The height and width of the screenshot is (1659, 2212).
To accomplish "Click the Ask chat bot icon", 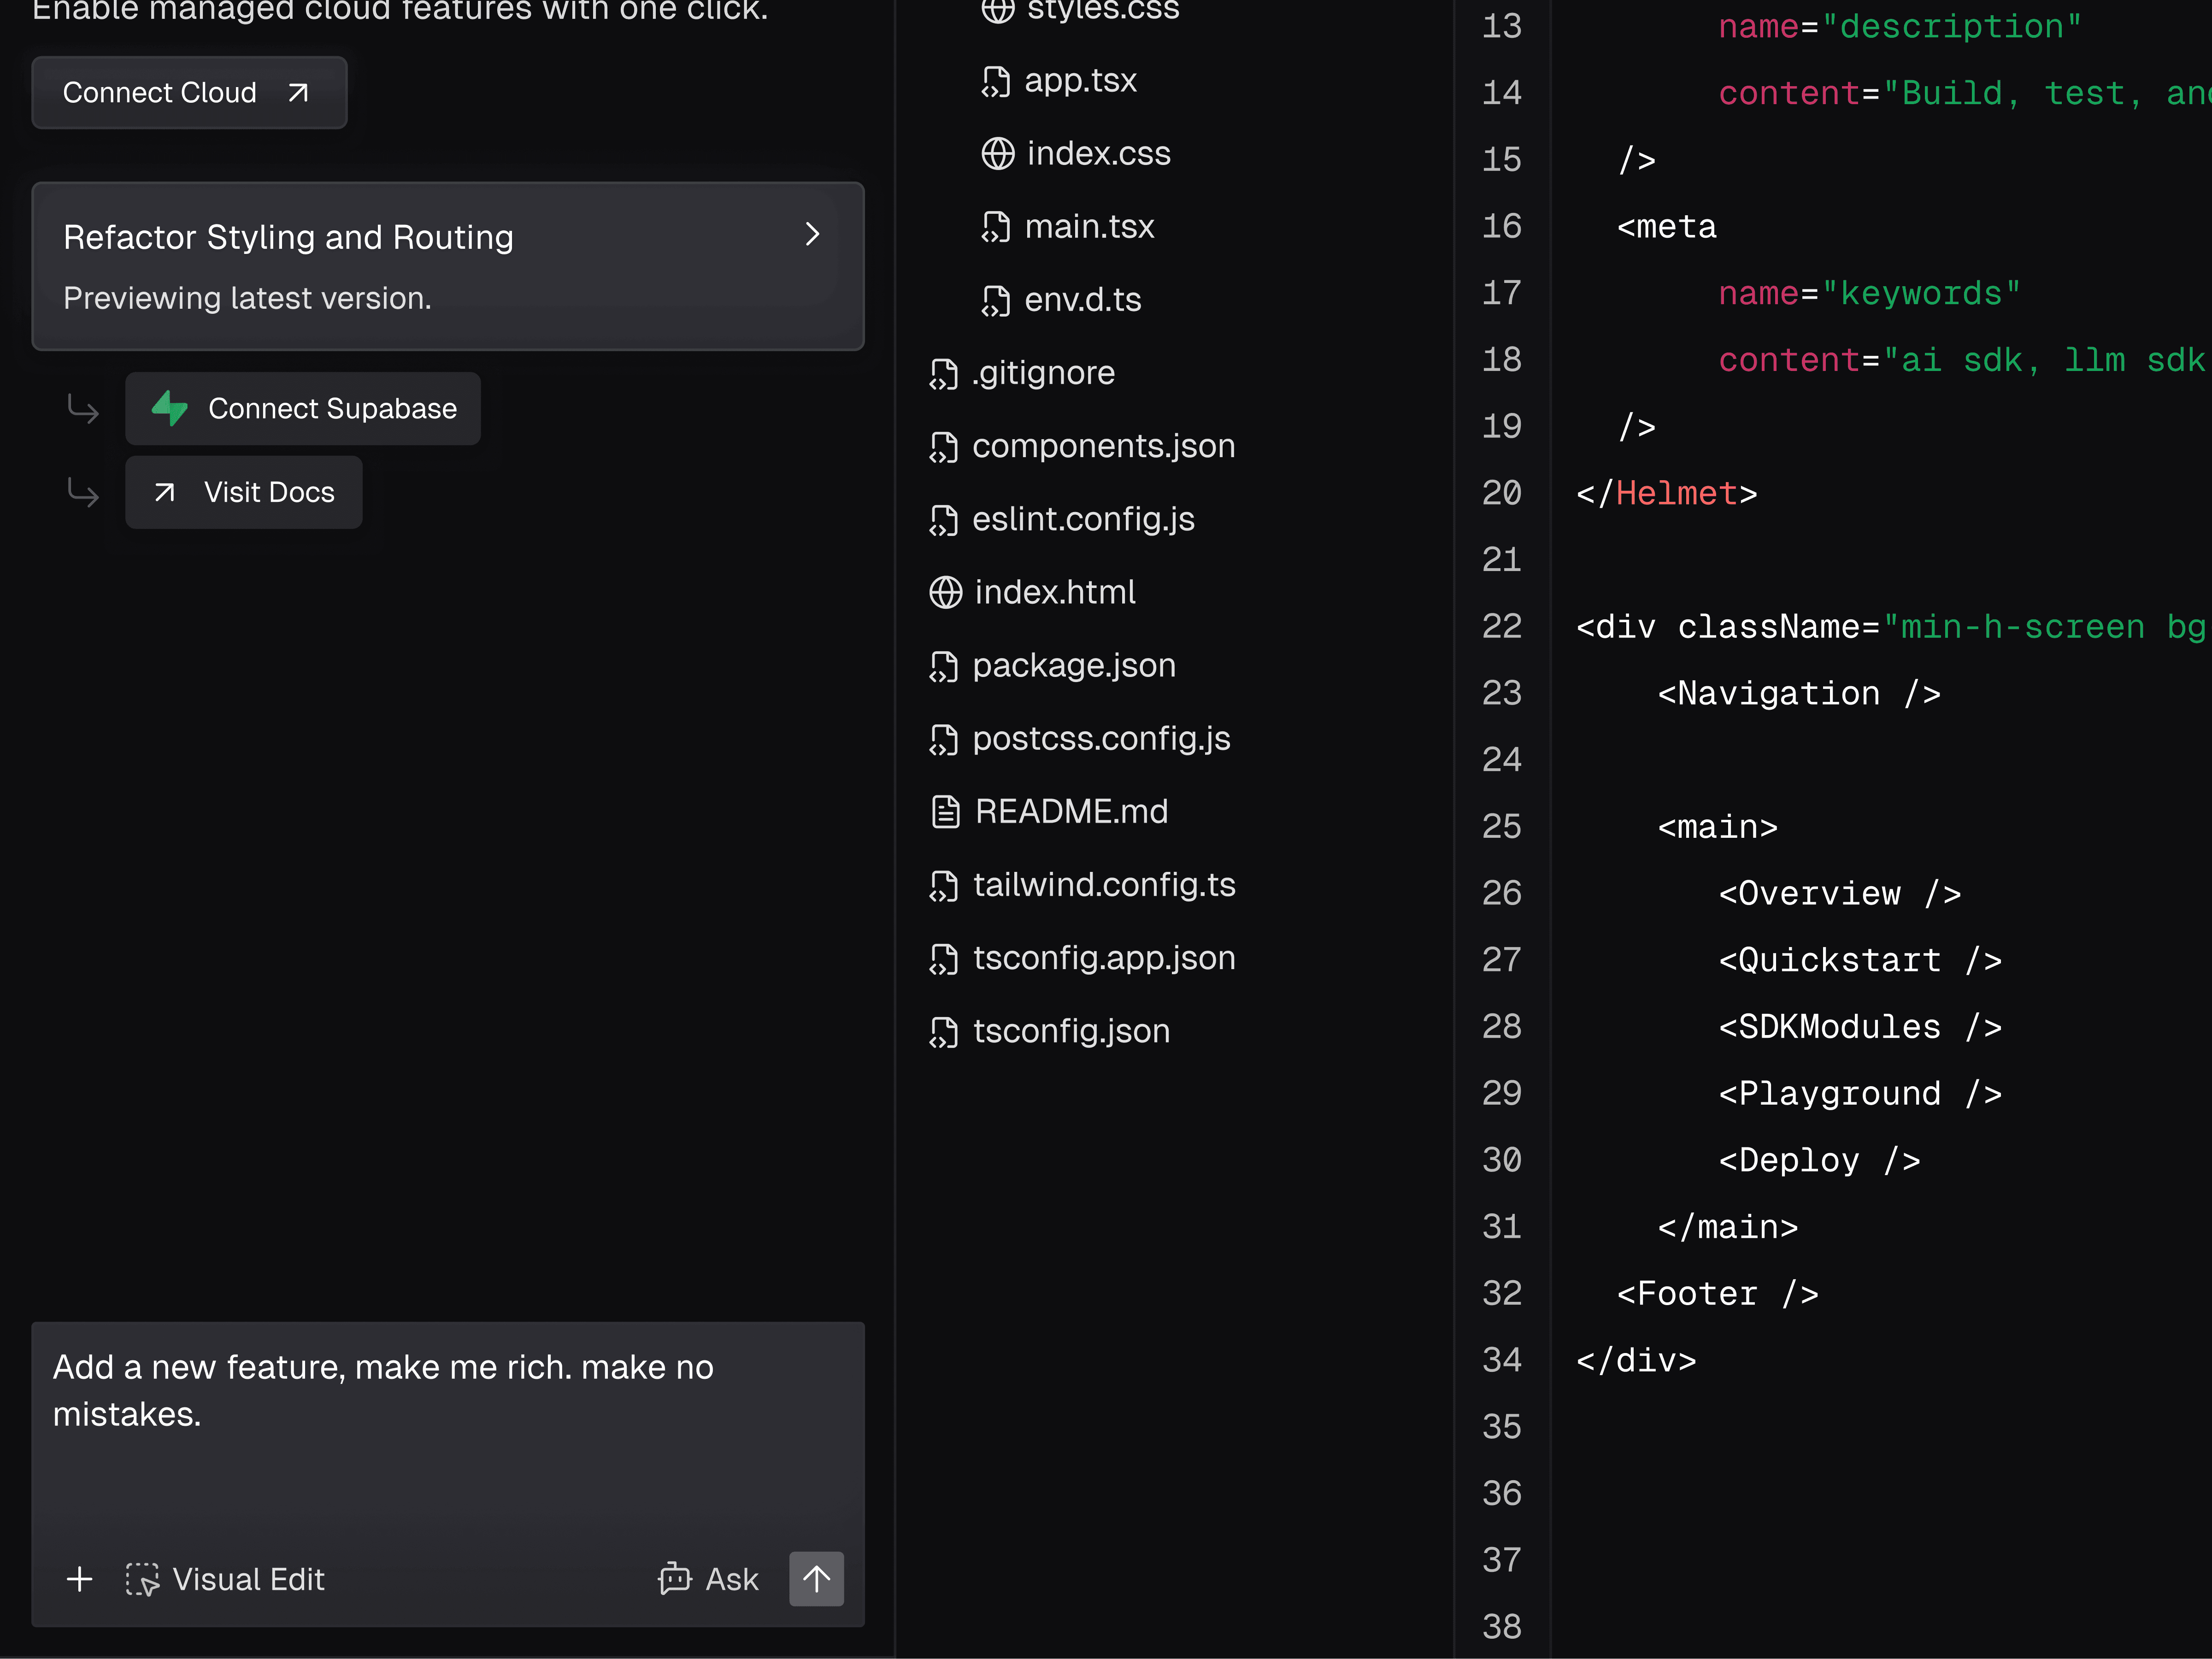I will [675, 1579].
